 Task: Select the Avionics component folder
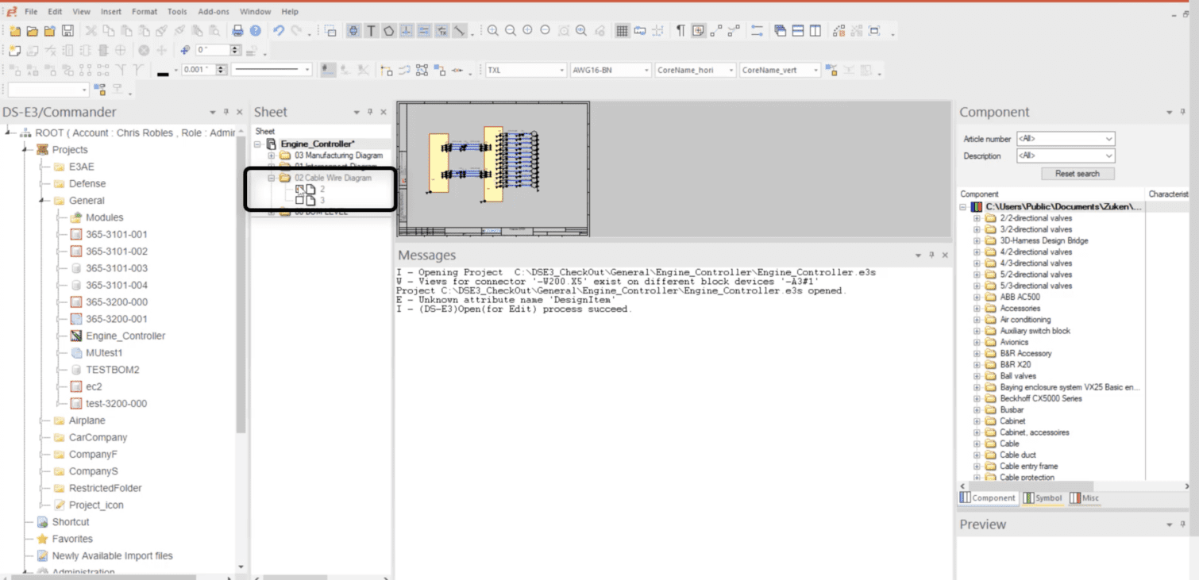[x=1014, y=342]
